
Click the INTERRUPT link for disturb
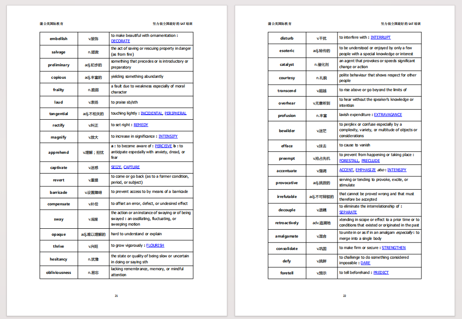coord(380,37)
